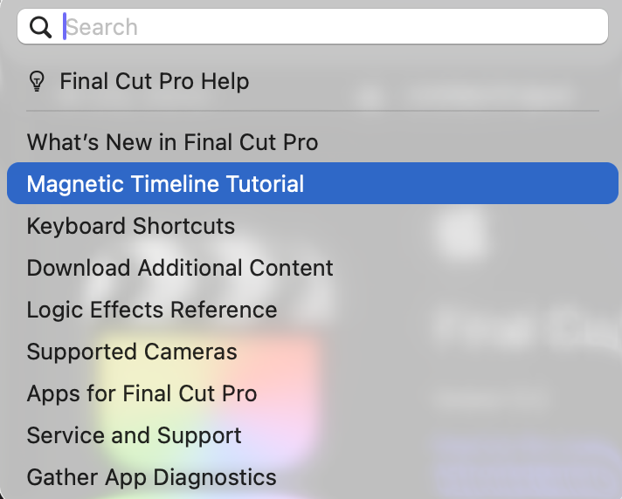This screenshot has width=622, height=499.
Task: Click the lightbulb icon beside Final Cut Pro Help
Action: 37,81
